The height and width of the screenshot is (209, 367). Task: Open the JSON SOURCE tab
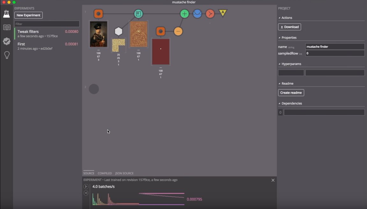(x=124, y=173)
